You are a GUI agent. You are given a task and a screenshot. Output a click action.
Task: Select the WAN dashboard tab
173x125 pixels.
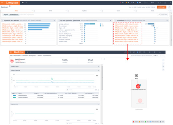tap(50, 11)
